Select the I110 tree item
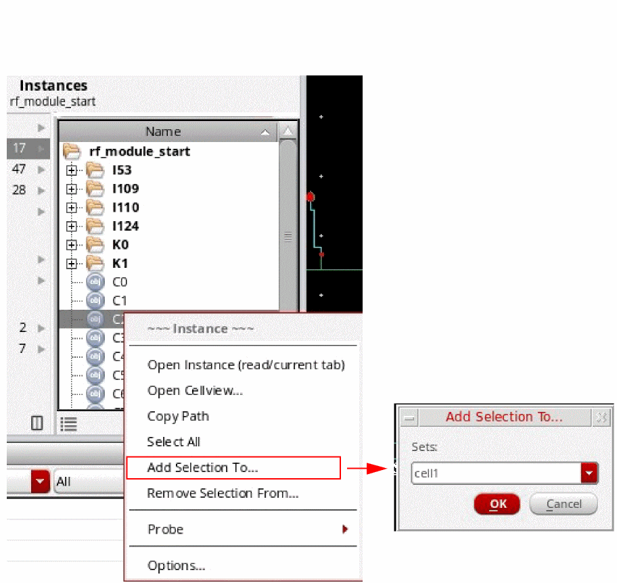The width and height of the screenshot is (617, 583). 126,208
